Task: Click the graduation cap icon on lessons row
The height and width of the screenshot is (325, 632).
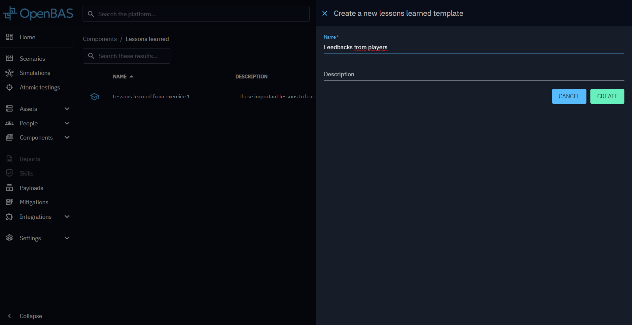Action: pyautogui.click(x=95, y=97)
